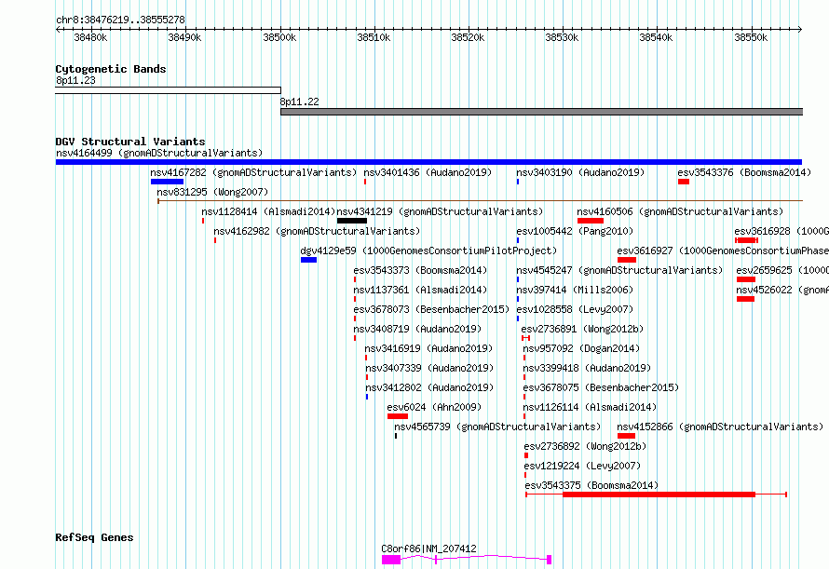Click esv2659625 variant label
The image size is (829, 569).
pyautogui.click(x=782, y=270)
